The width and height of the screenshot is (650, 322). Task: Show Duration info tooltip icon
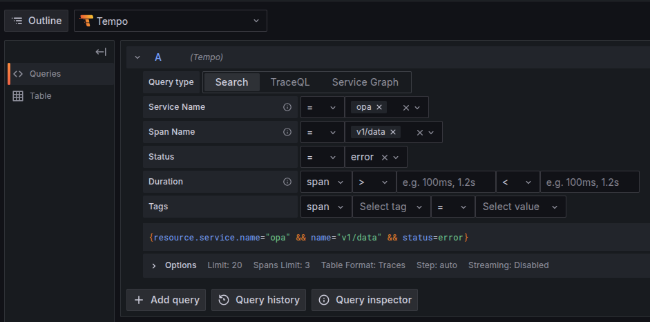click(287, 182)
